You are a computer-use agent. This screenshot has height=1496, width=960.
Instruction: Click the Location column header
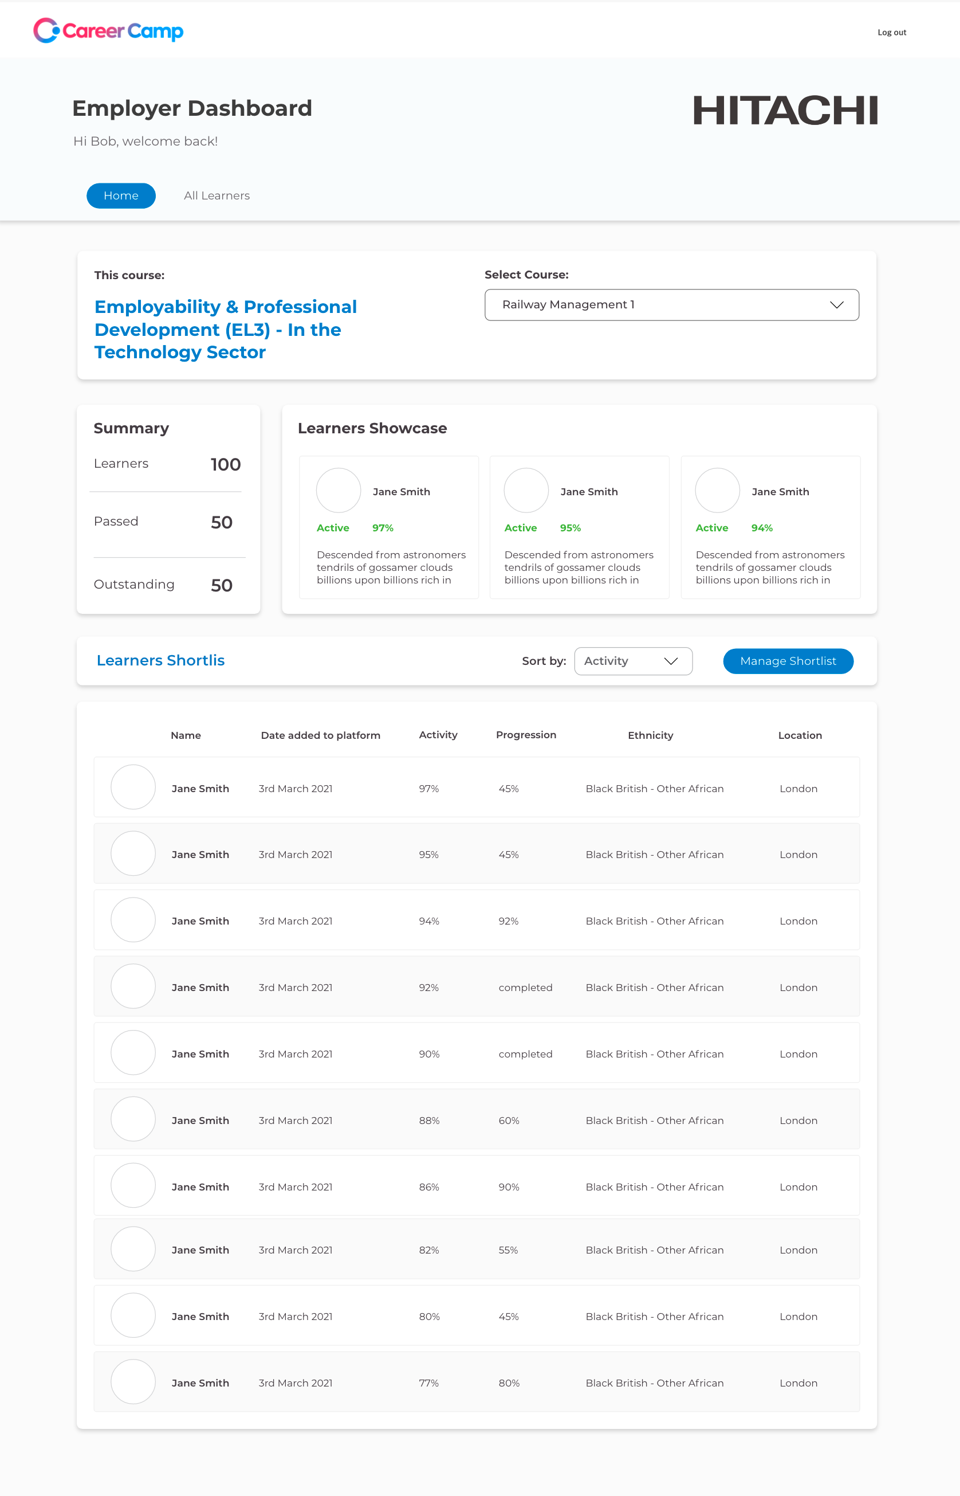pos(800,735)
